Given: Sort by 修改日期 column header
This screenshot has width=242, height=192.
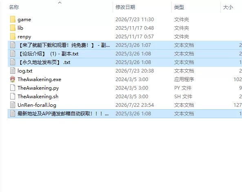Looking at the screenshot, I should [x=125, y=7].
